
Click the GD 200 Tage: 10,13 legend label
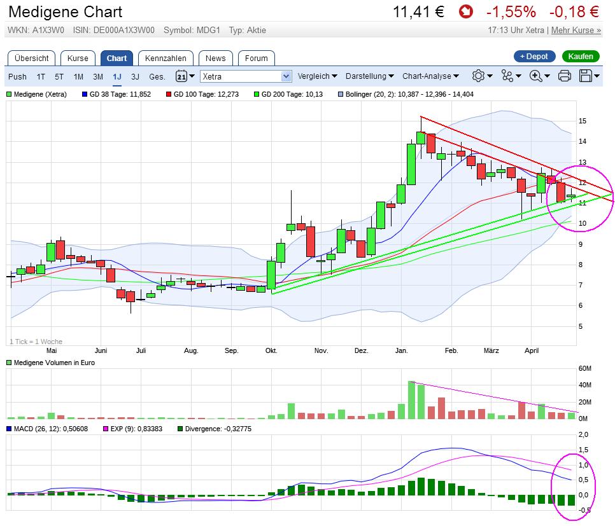click(292, 94)
